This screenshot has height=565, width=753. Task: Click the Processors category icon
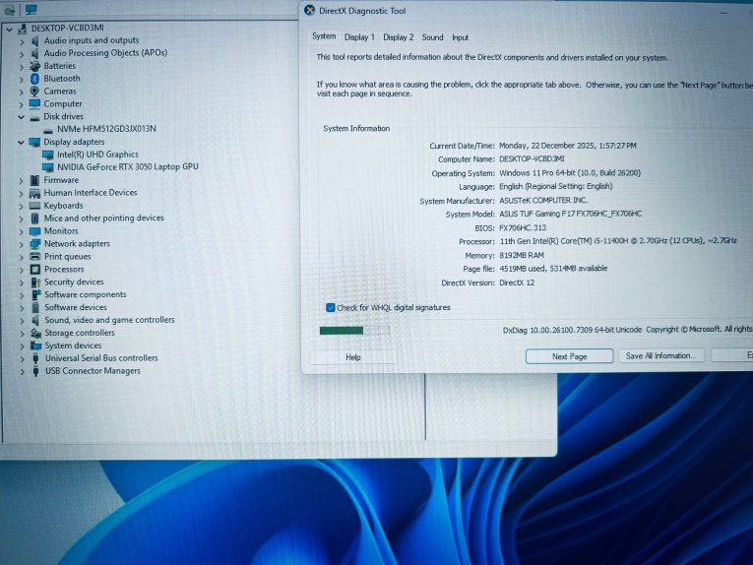click(x=35, y=270)
